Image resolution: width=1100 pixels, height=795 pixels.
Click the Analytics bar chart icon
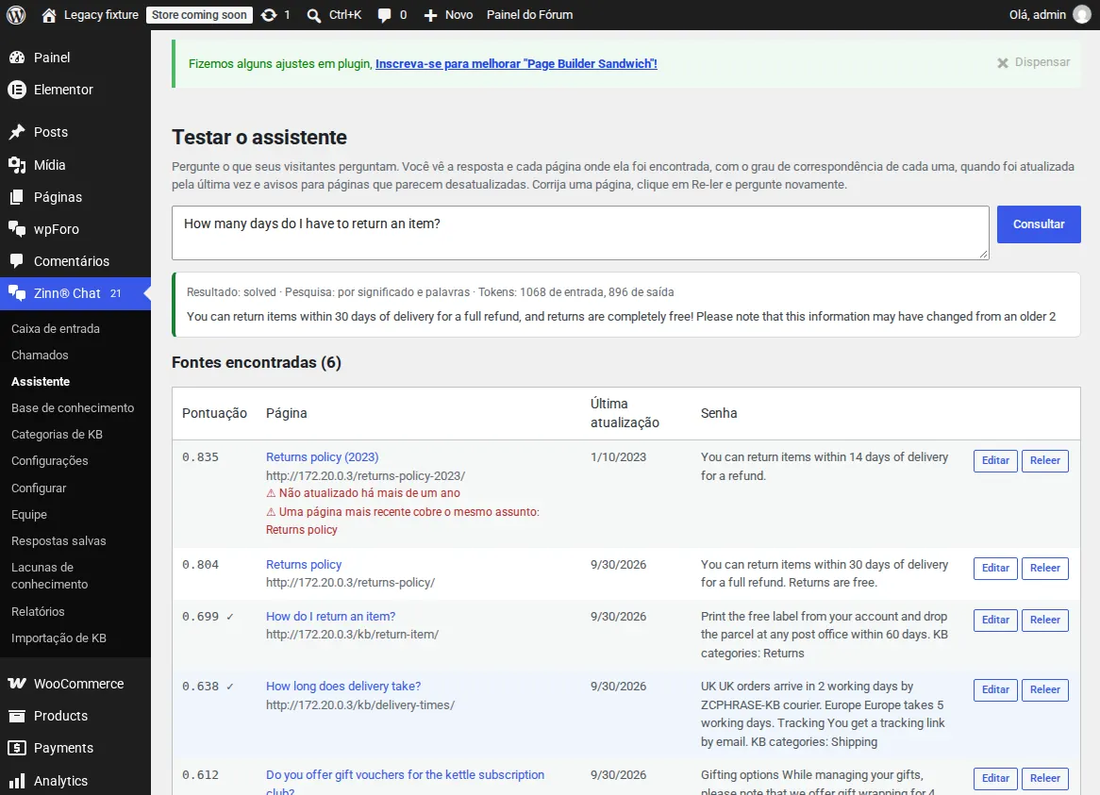tap(17, 780)
